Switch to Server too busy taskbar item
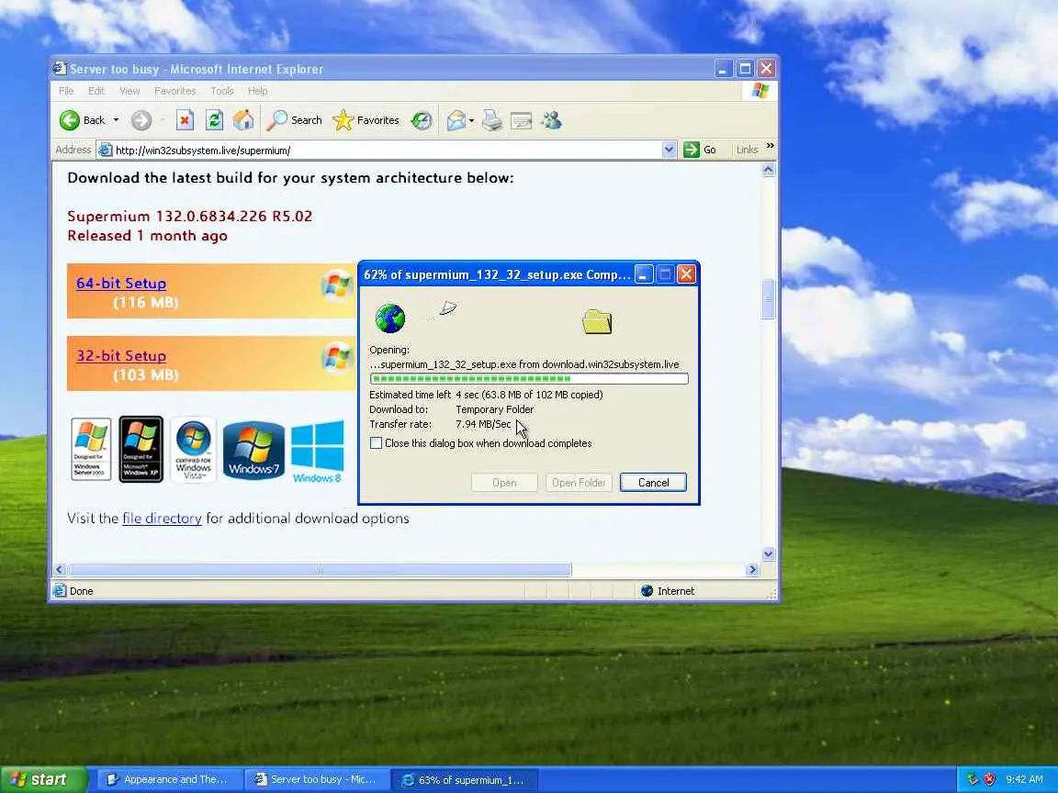Screen dimensions: 1058x793 click(x=316, y=779)
